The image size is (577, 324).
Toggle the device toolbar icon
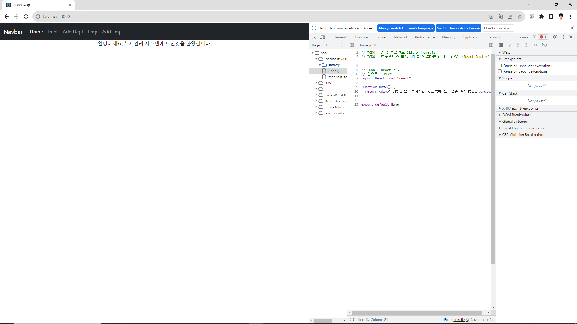322,37
